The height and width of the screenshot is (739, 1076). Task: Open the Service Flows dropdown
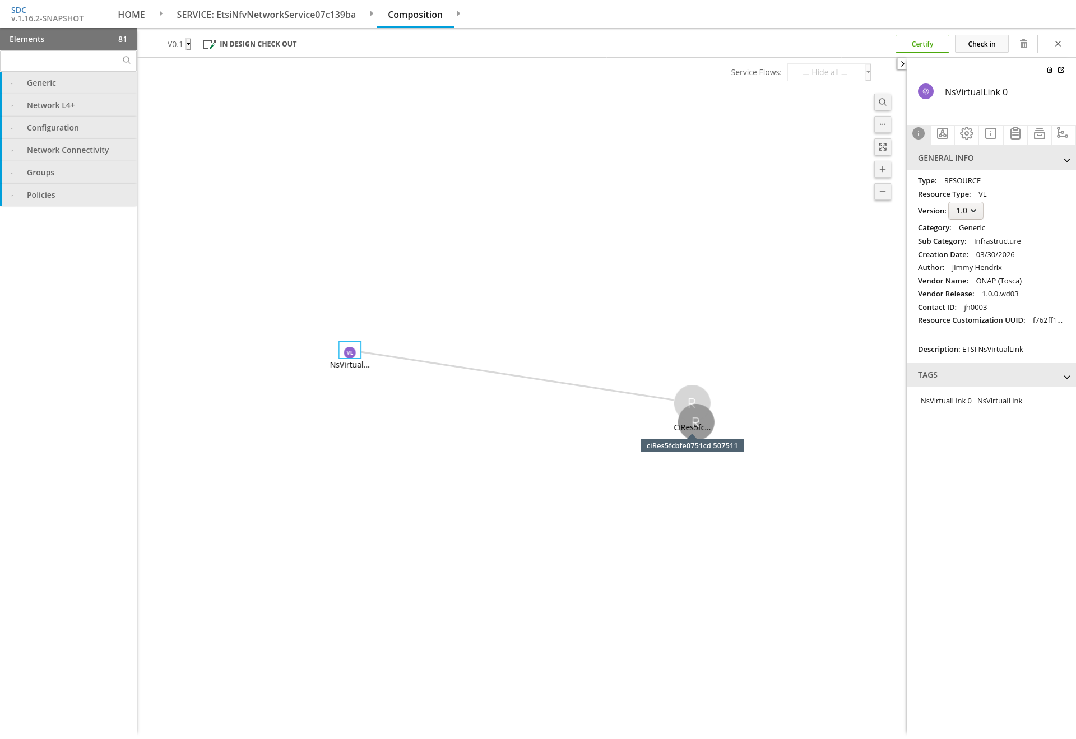tap(828, 72)
